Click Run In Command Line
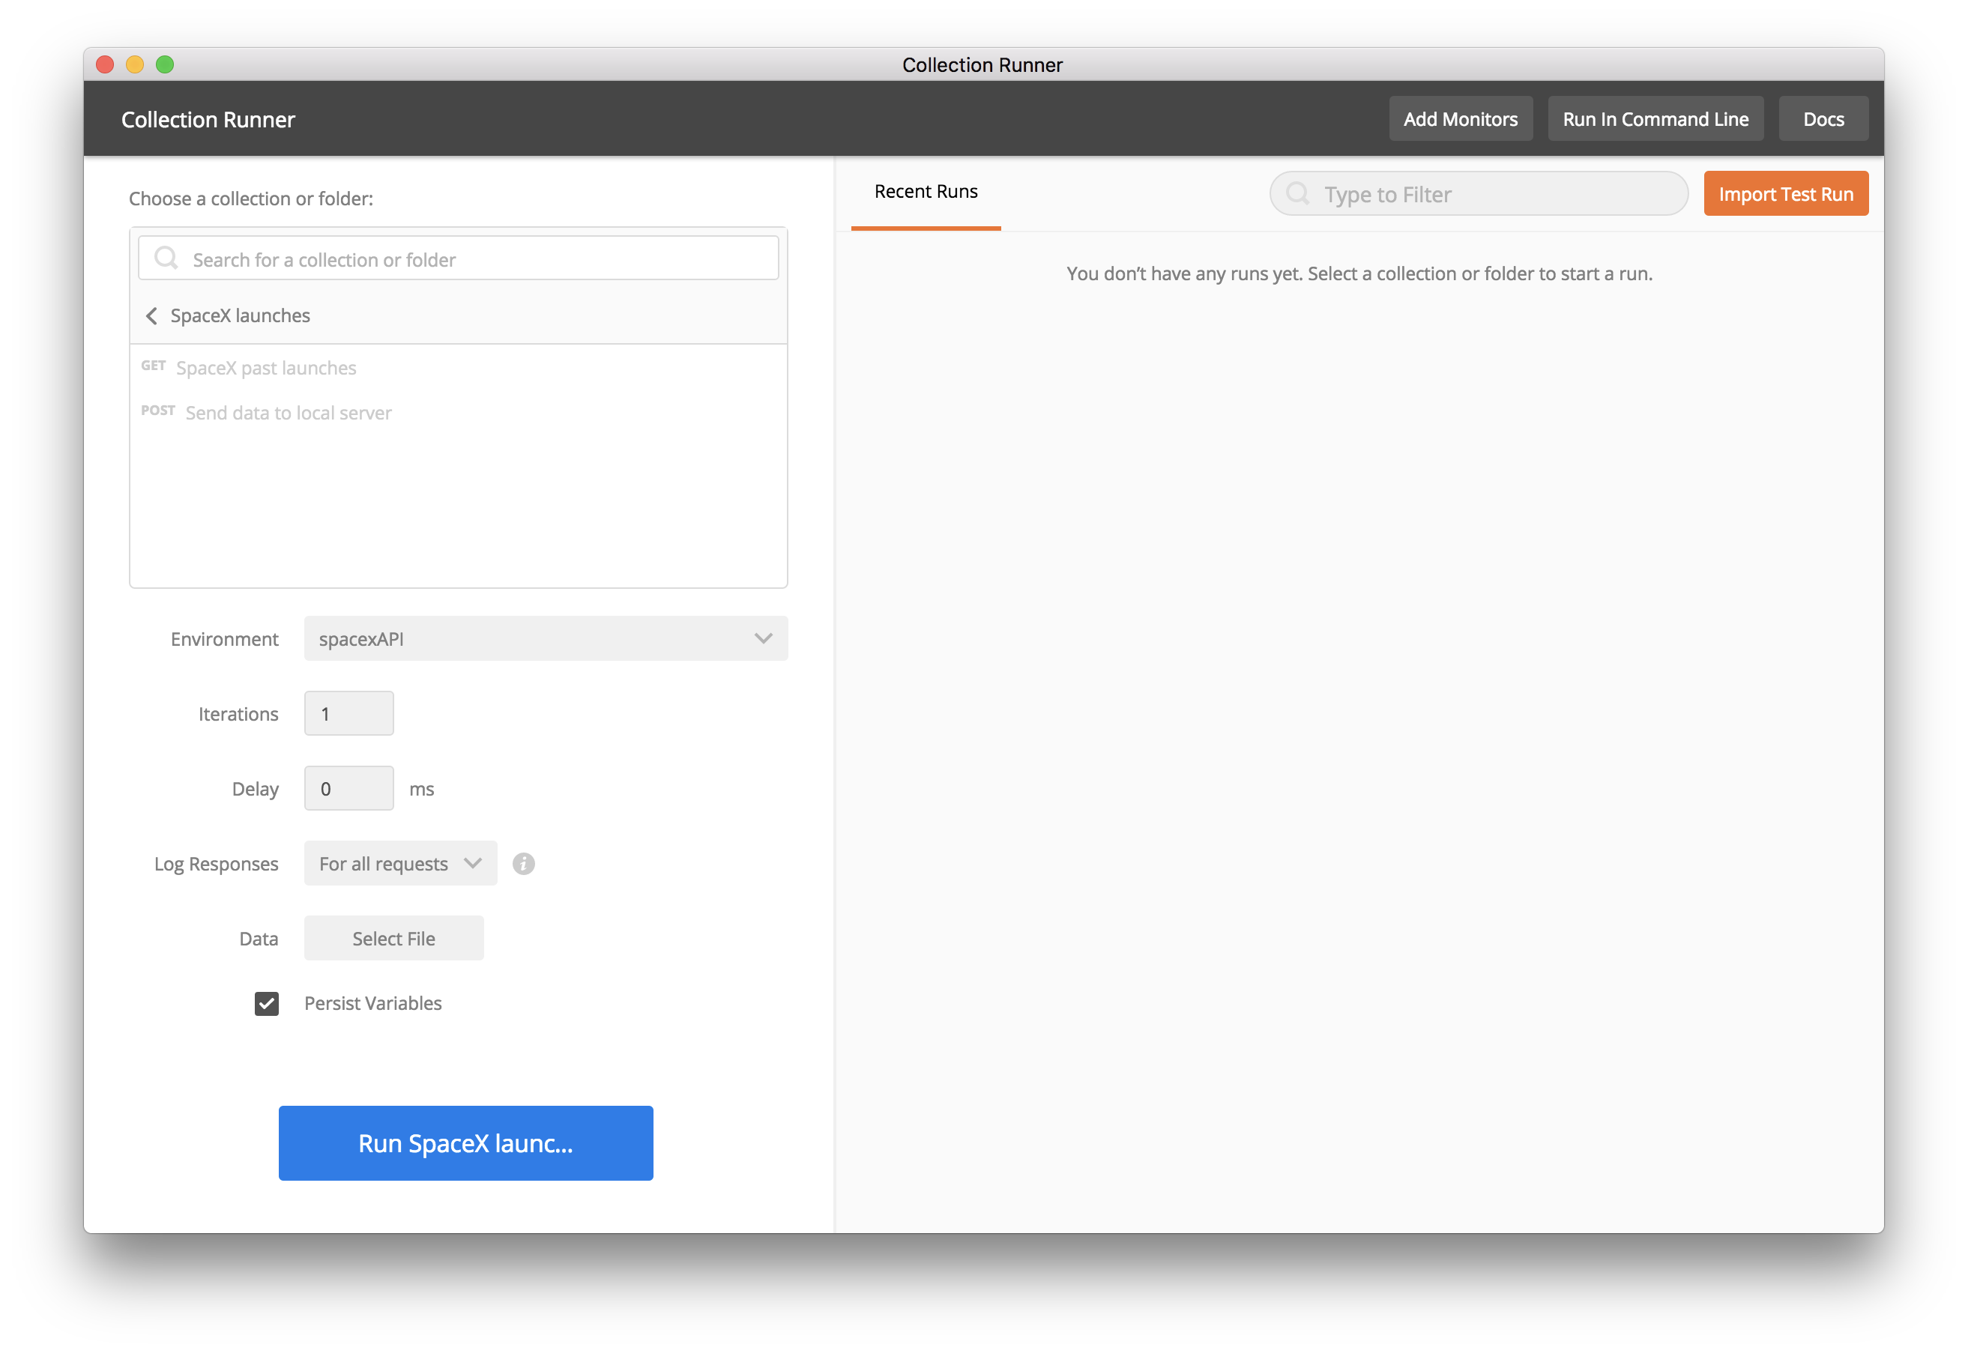 click(1654, 118)
